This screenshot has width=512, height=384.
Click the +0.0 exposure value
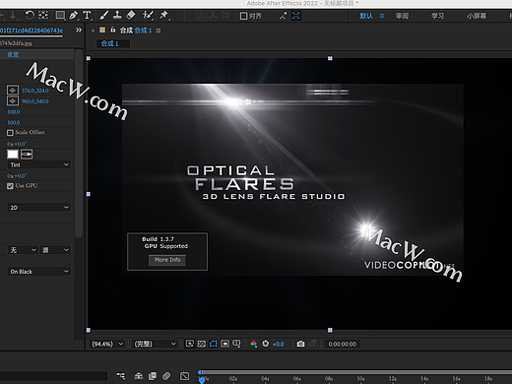(279, 344)
